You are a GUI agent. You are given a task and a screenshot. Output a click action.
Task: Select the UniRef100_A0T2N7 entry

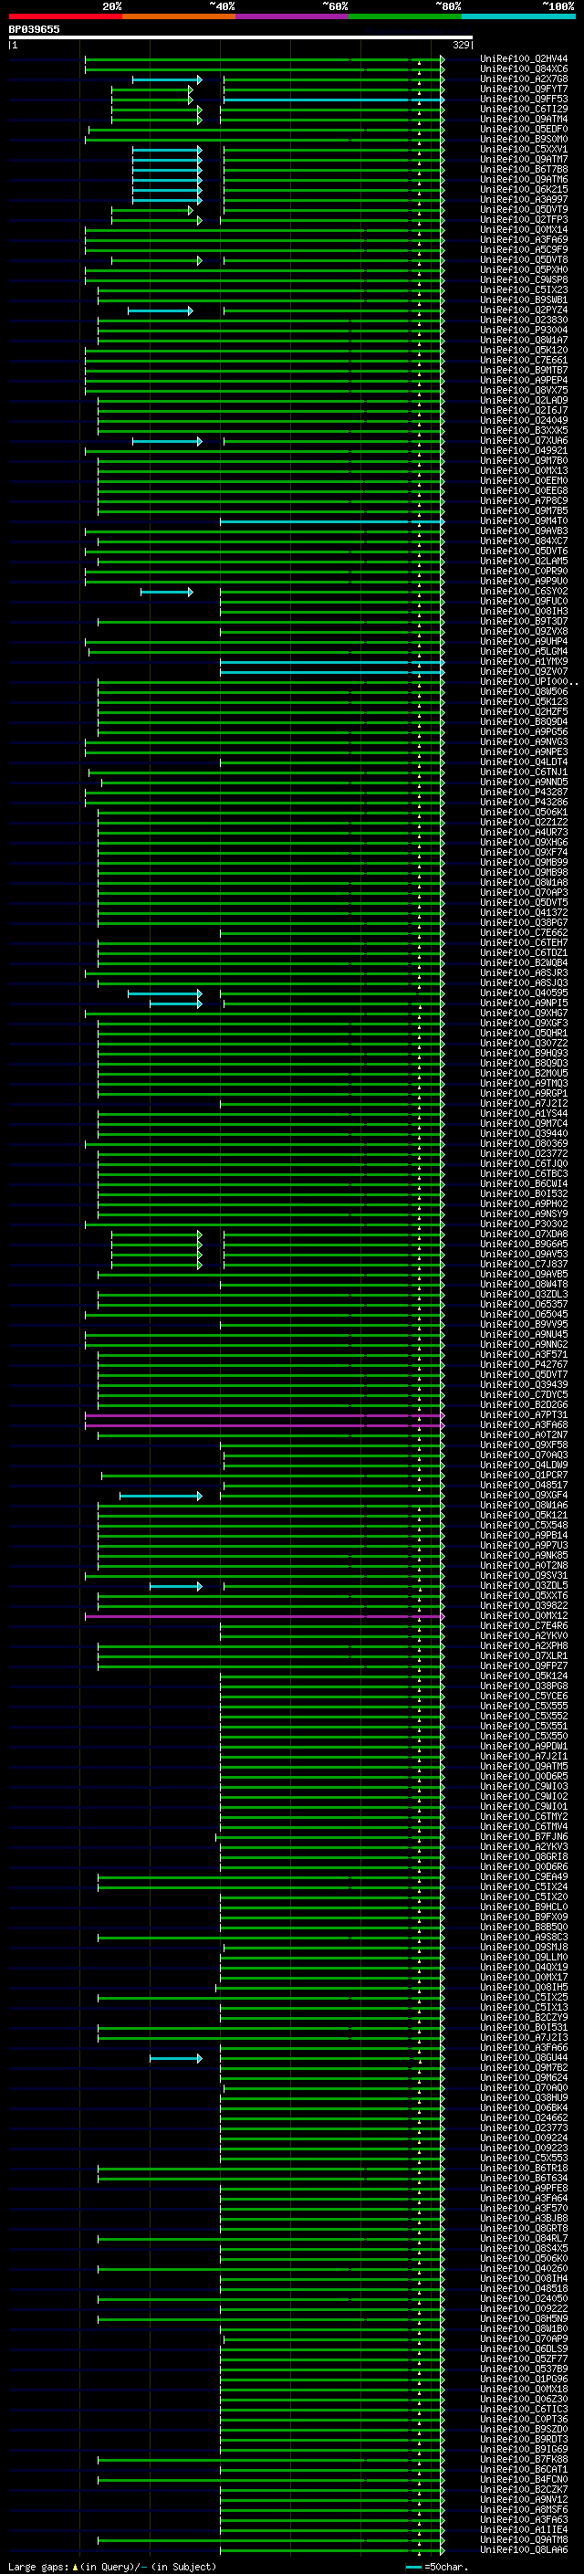pos(524,1436)
